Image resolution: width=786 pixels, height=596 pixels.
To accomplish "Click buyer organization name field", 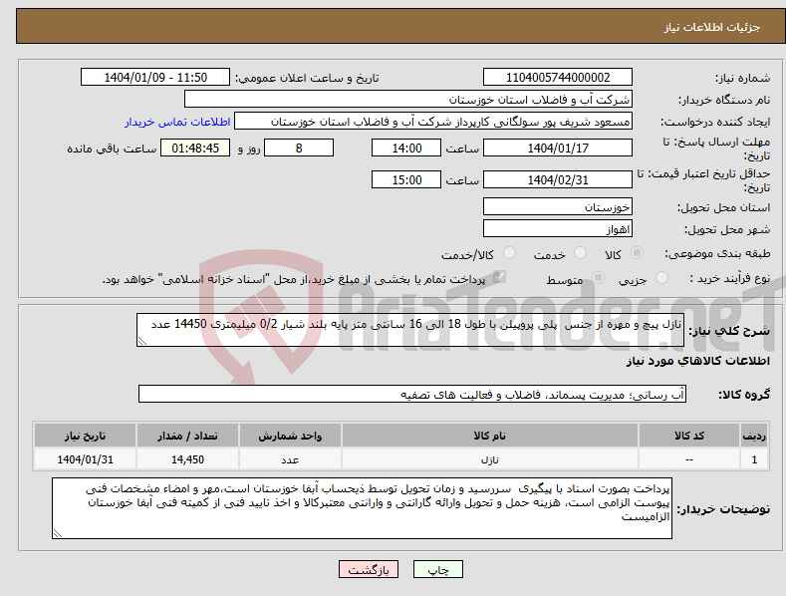I will [408, 100].
